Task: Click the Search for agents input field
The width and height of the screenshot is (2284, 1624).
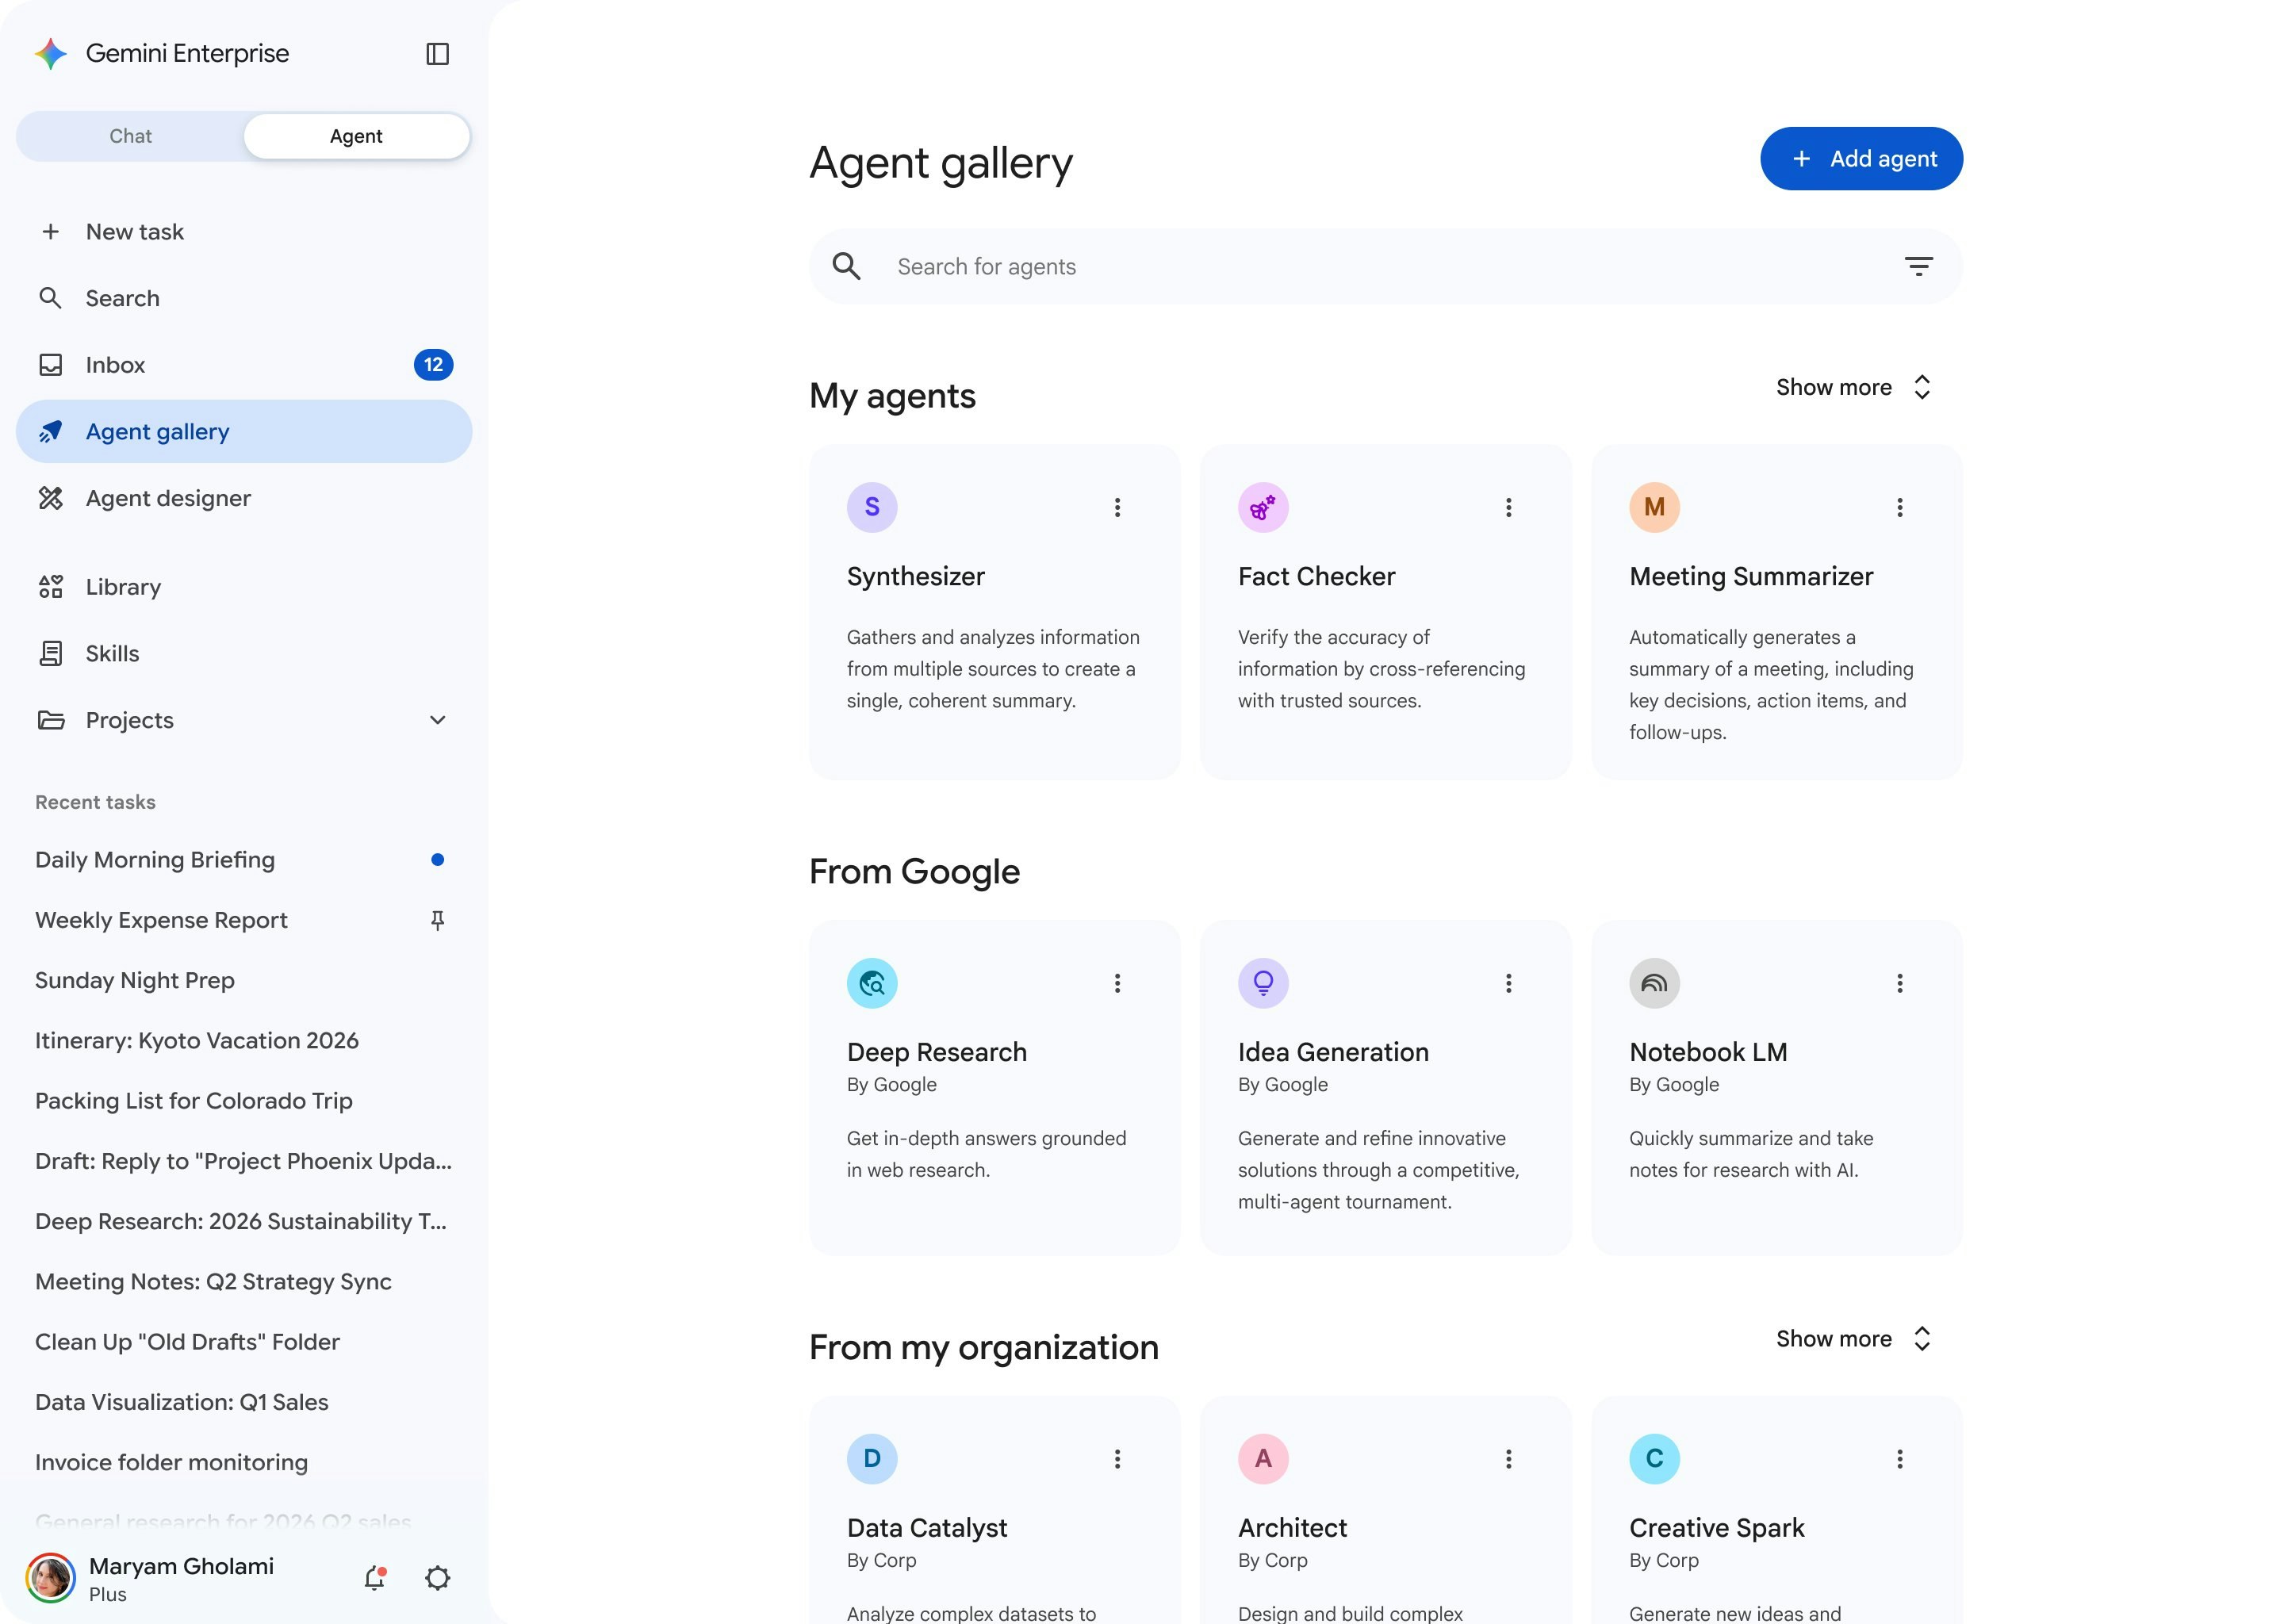Action: pyautogui.click(x=1200, y=266)
